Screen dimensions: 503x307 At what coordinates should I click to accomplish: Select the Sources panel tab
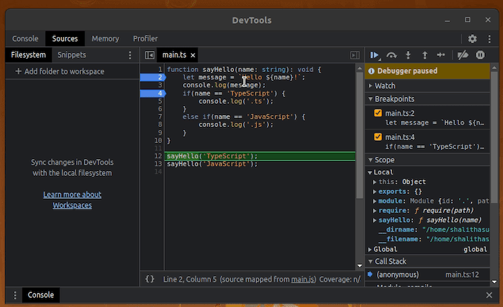point(65,39)
